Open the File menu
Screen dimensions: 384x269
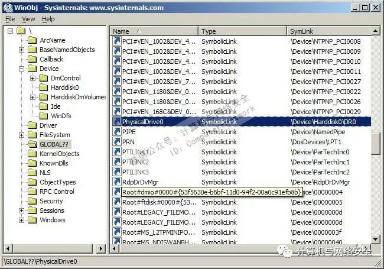pyautogui.click(x=10, y=19)
